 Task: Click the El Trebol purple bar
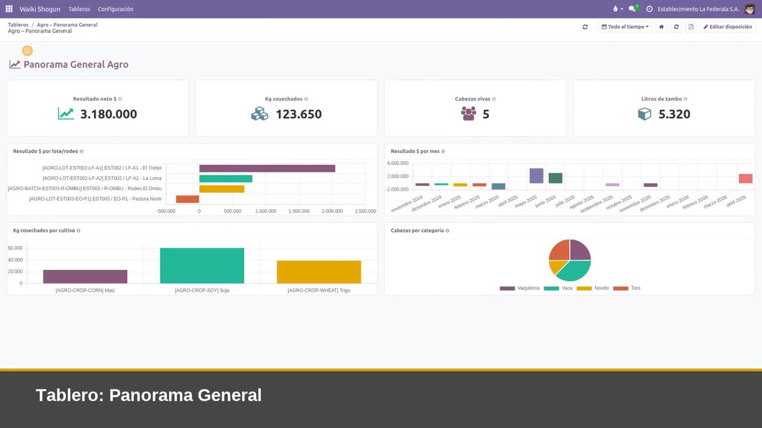coord(267,168)
